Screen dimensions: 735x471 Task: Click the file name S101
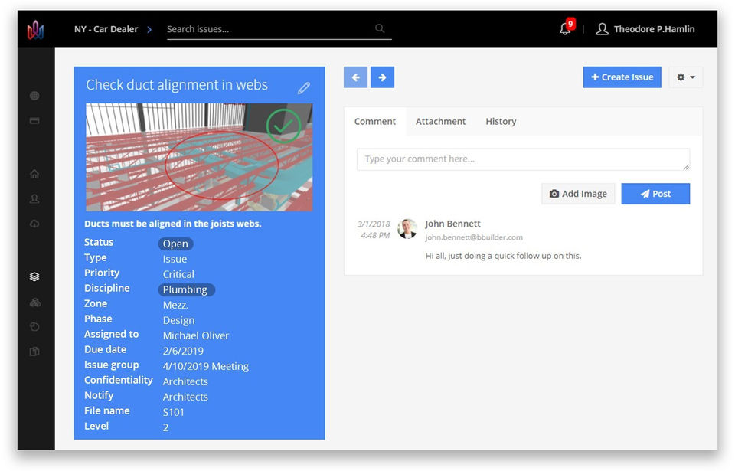coord(174,412)
